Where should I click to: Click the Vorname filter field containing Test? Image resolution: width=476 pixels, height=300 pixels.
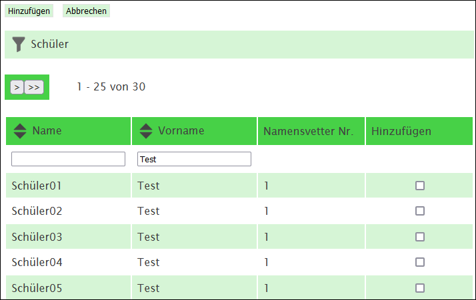[x=194, y=159]
